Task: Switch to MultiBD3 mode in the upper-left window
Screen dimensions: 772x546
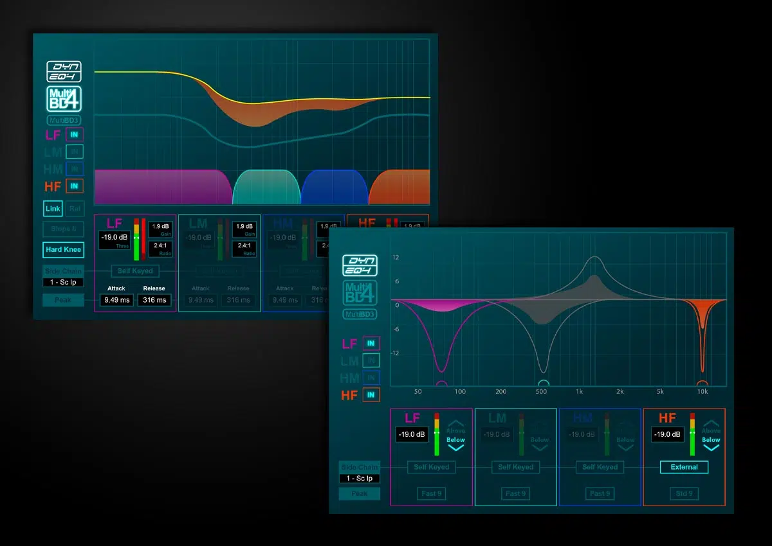Action: (x=64, y=120)
